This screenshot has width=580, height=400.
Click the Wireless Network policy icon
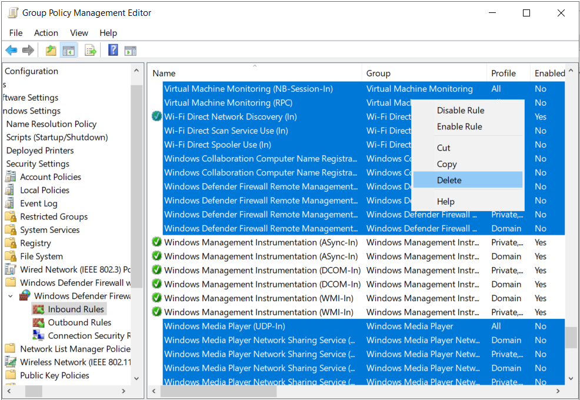(x=11, y=362)
